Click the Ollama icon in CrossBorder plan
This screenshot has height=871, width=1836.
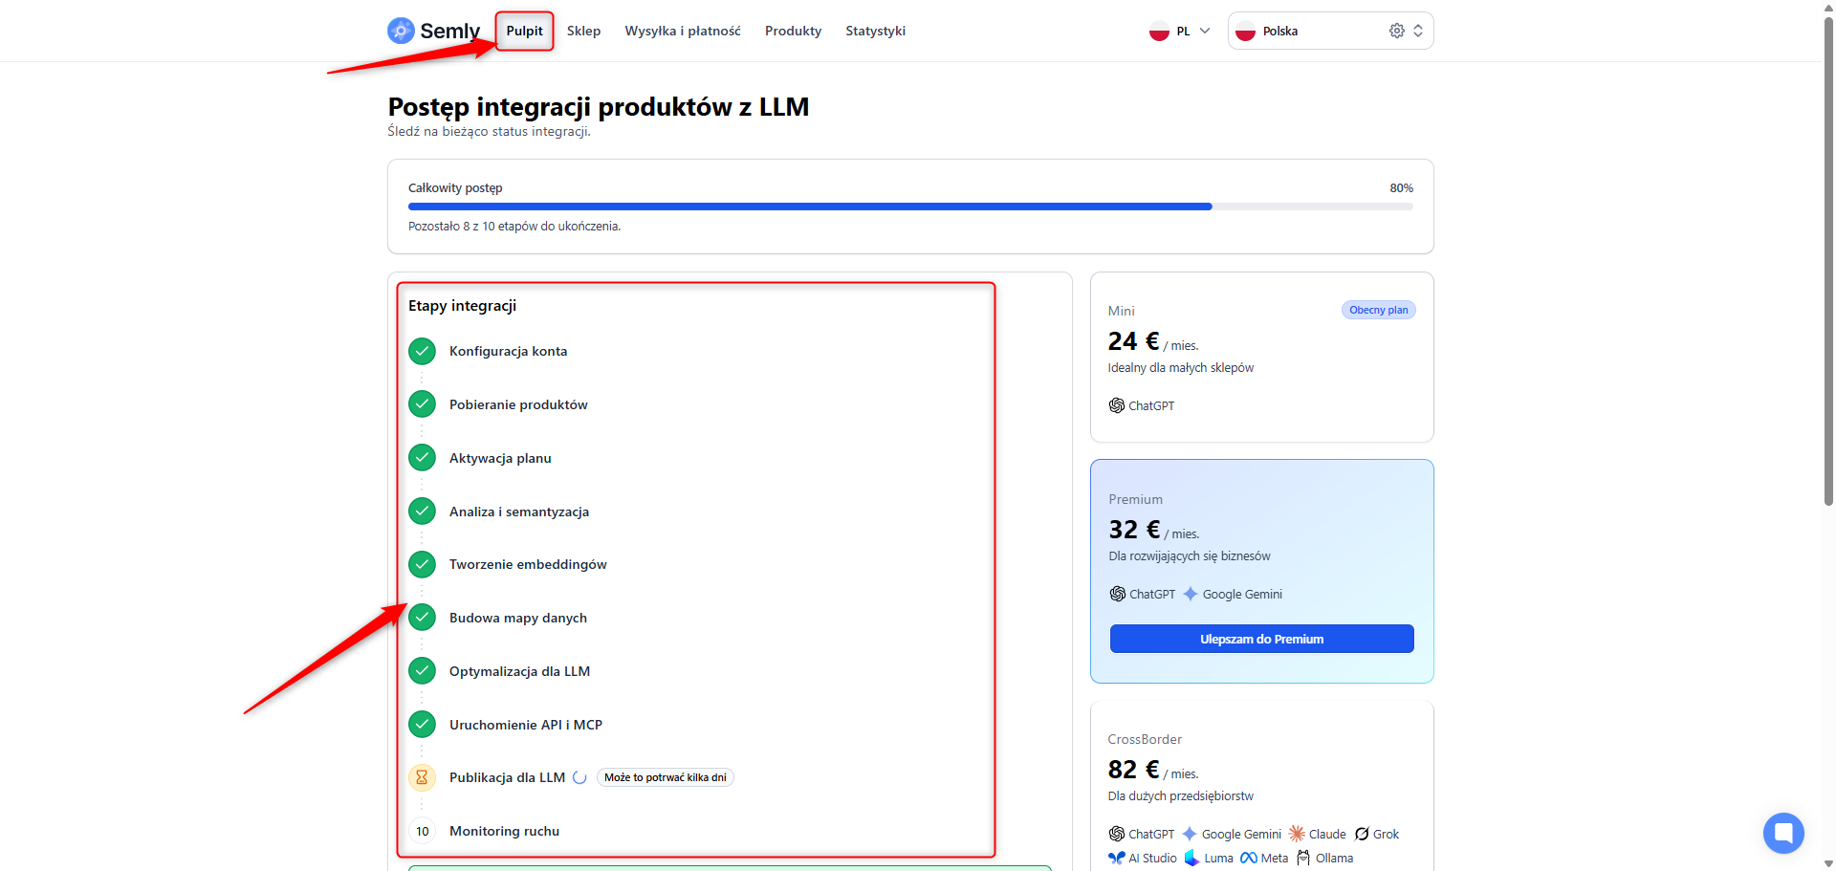point(1303,858)
